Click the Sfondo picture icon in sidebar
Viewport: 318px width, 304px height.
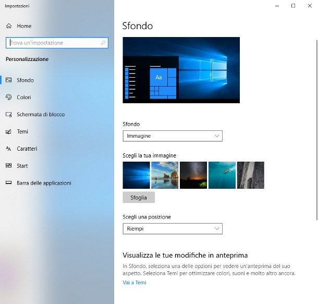(8, 80)
